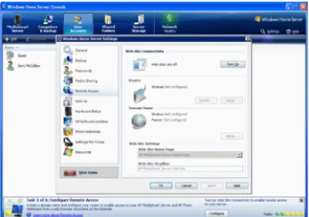Select the Remote Access settings category
This screenshot has width=309, height=217.
(89, 91)
